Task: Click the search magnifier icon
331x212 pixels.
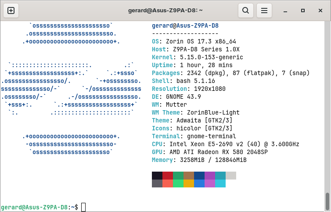Action: point(246,10)
